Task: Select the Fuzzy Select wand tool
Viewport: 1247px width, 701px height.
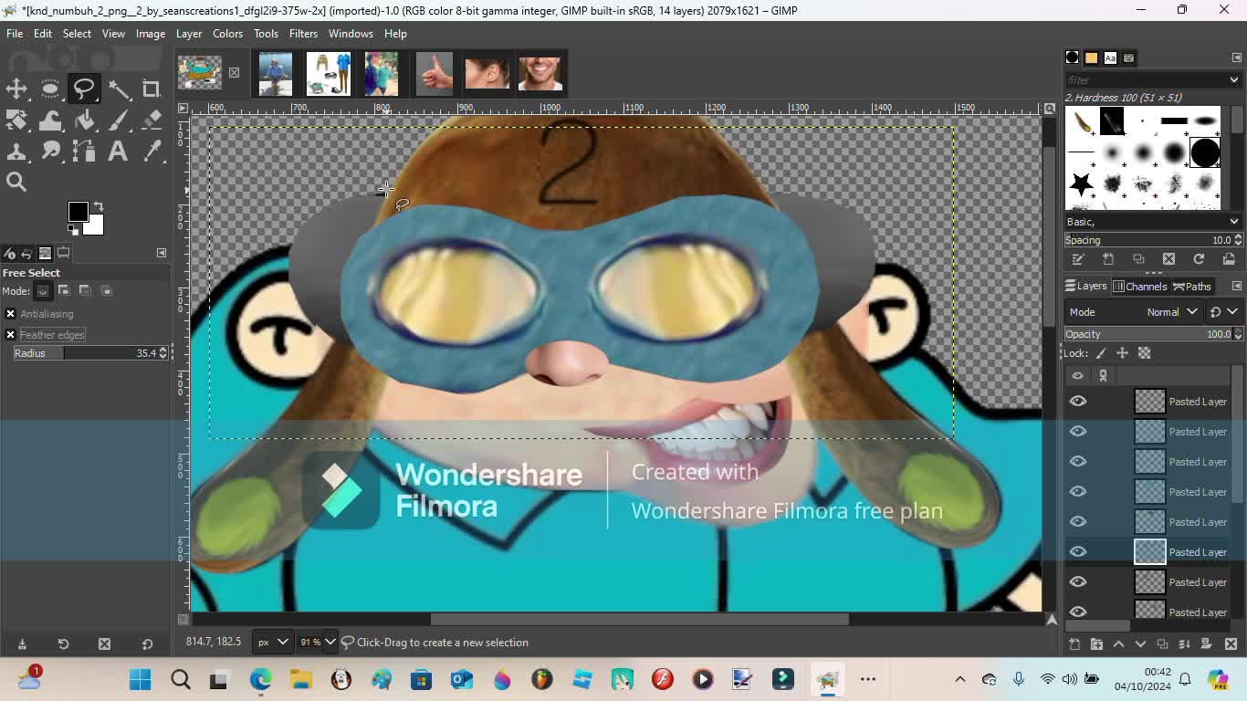Action: 119,89
